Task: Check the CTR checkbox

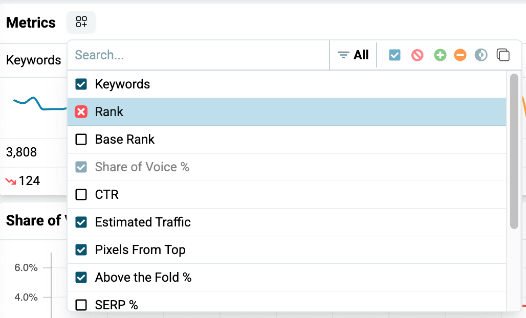Action: point(81,194)
